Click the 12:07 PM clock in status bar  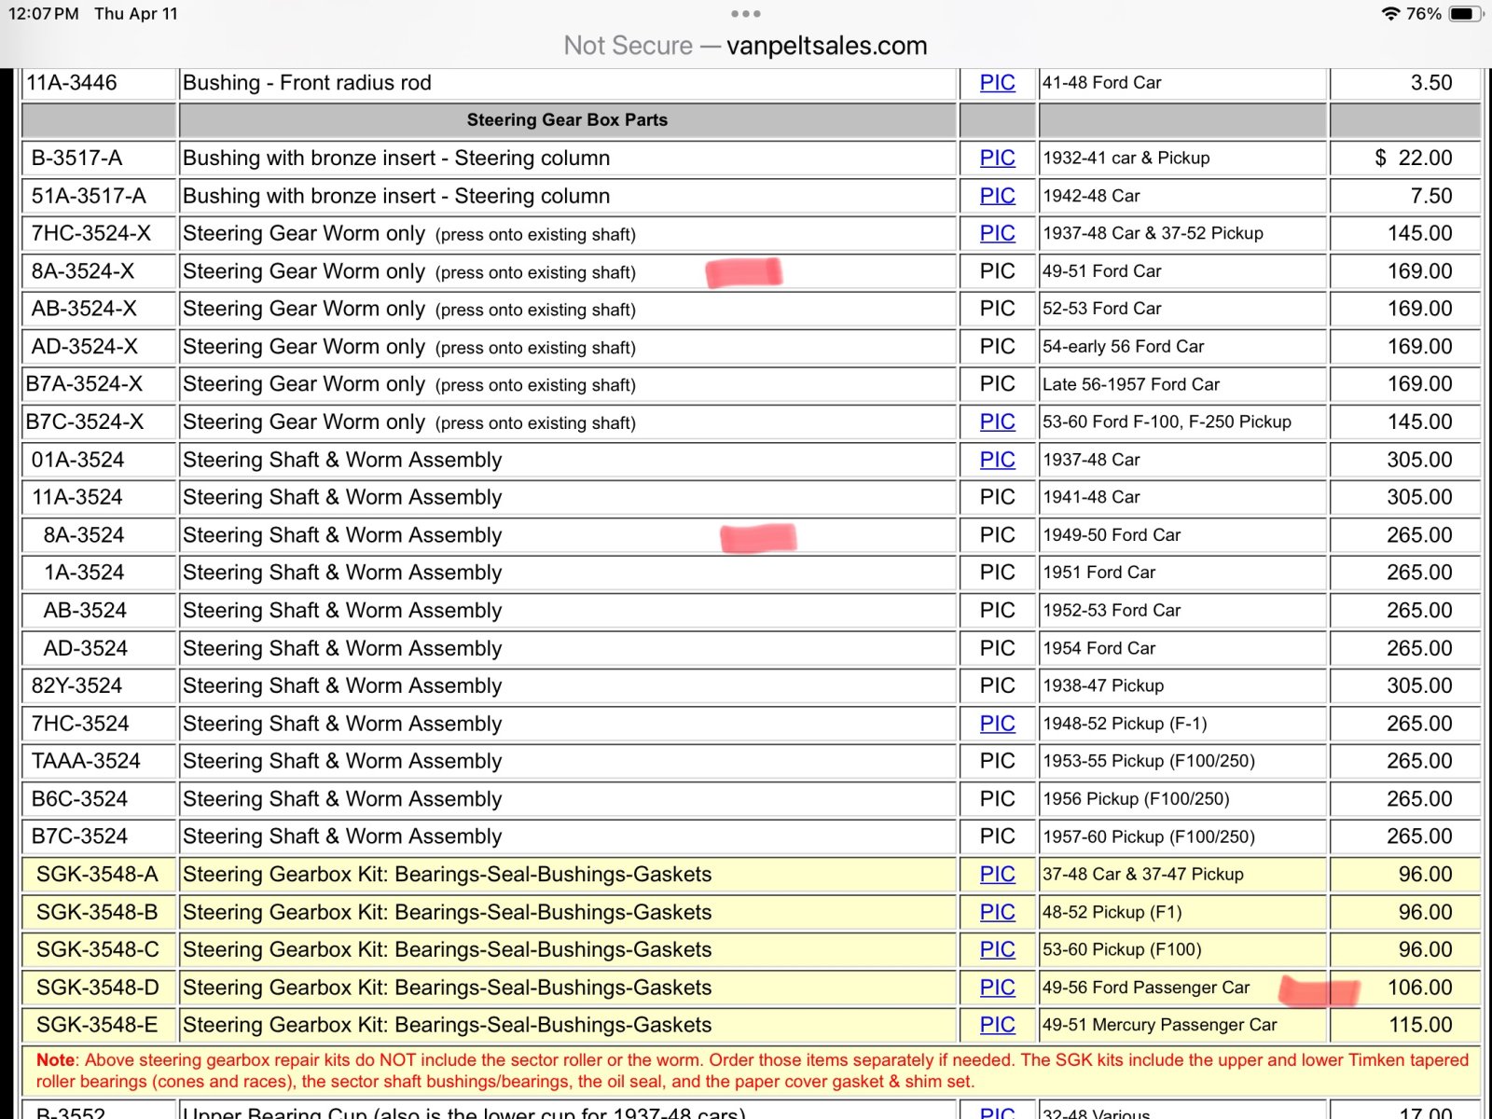[x=43, y=14]
